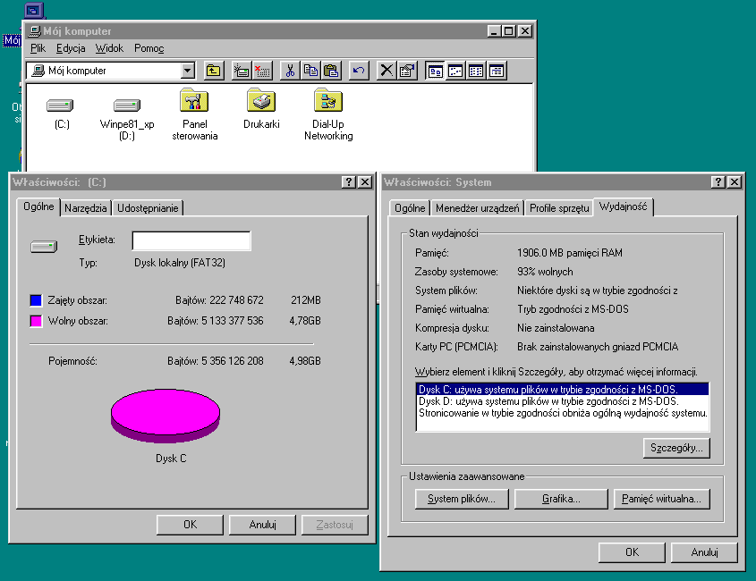
Task: Switch to Profile sprzętu tab
Action: (559, 208)
